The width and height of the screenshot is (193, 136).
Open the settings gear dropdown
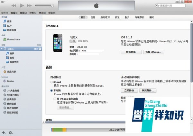(x=11, y=133)
